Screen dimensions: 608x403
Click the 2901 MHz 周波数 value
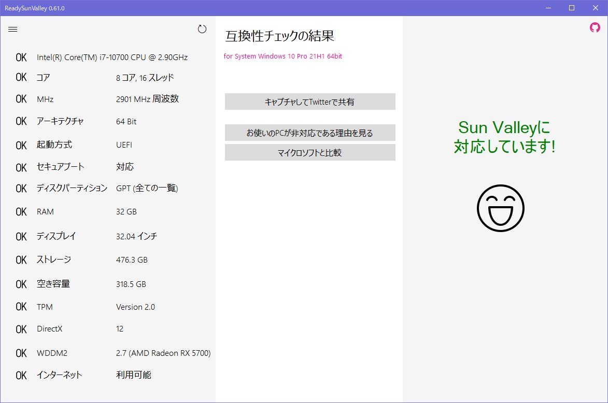pos(147,99)
